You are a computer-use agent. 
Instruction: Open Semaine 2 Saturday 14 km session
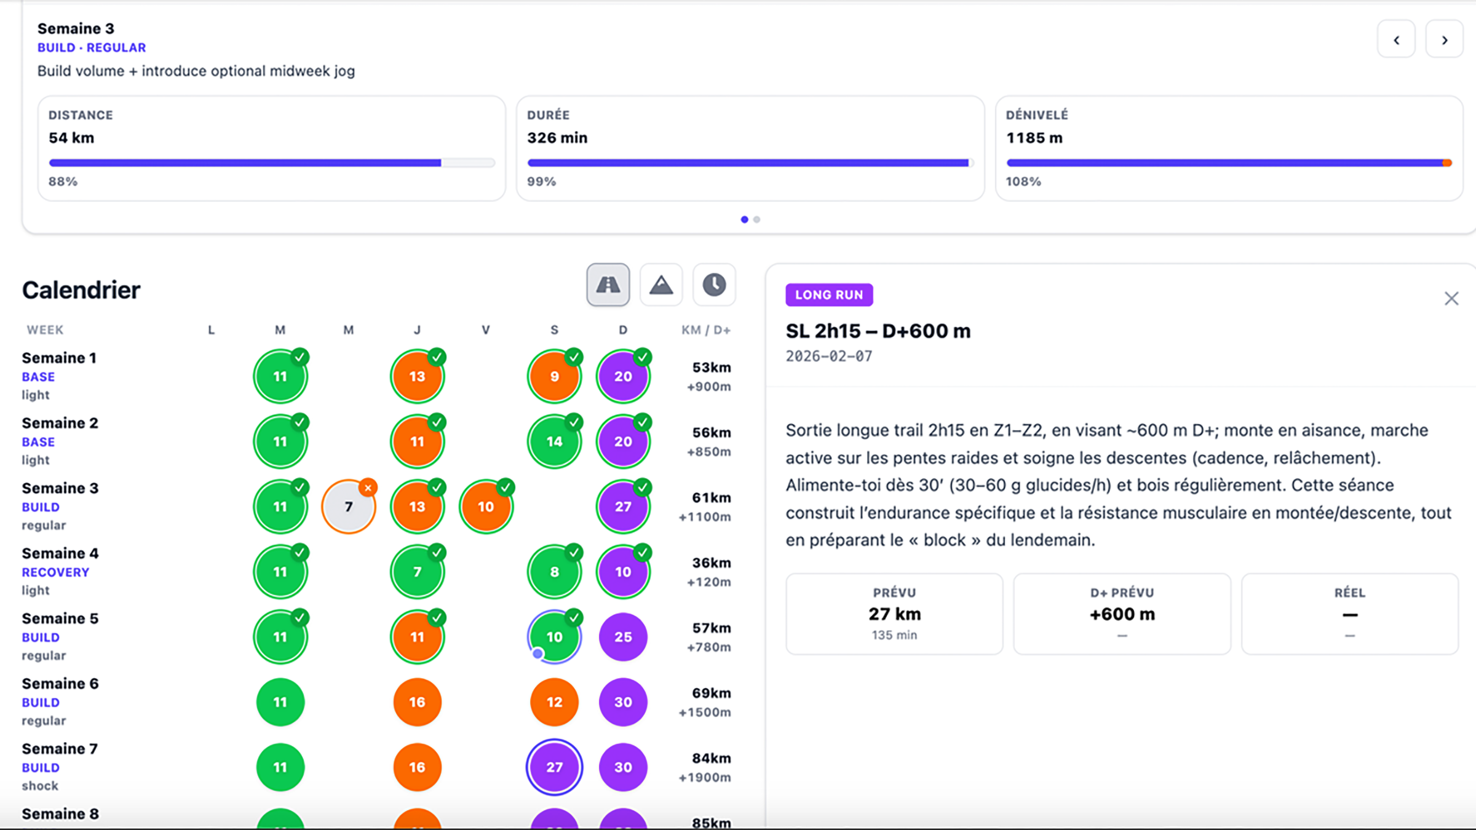click(555, 441)
